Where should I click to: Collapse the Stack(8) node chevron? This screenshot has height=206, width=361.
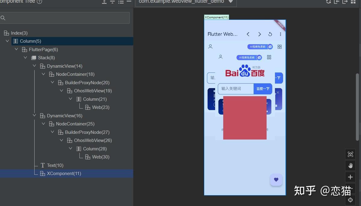click(x=26, y=57)
